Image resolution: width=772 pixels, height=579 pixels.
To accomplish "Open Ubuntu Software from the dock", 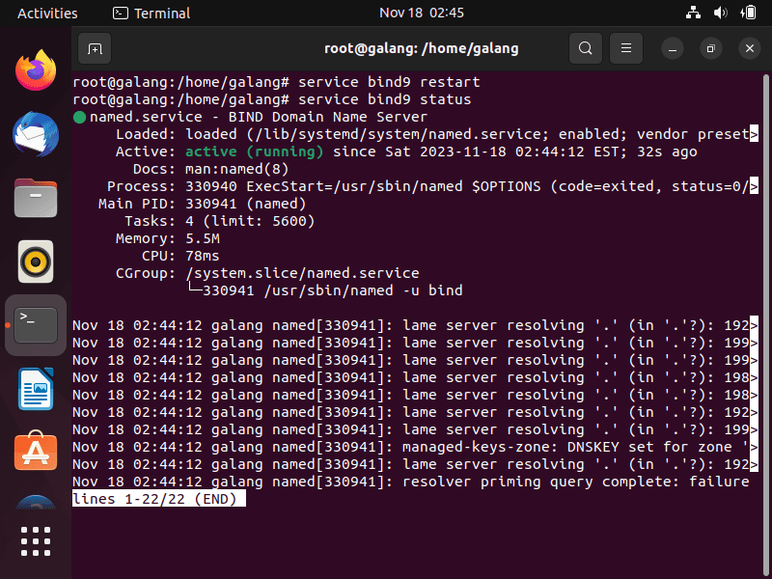I will 36,451.
